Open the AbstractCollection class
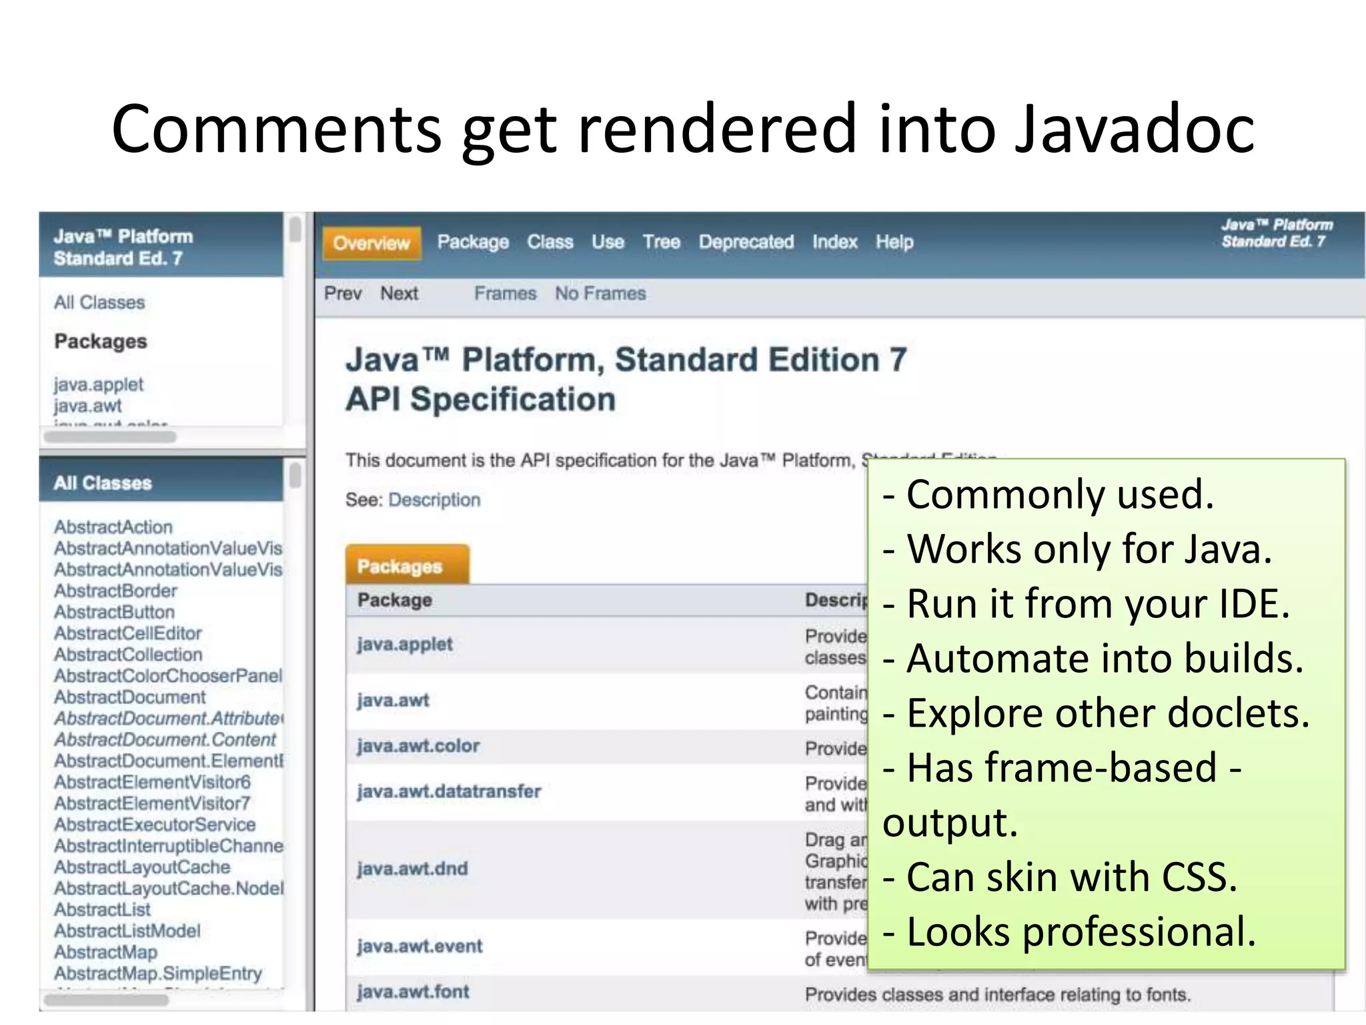The height and width of the screenshot is (1025, 1366). pos(128,655)
